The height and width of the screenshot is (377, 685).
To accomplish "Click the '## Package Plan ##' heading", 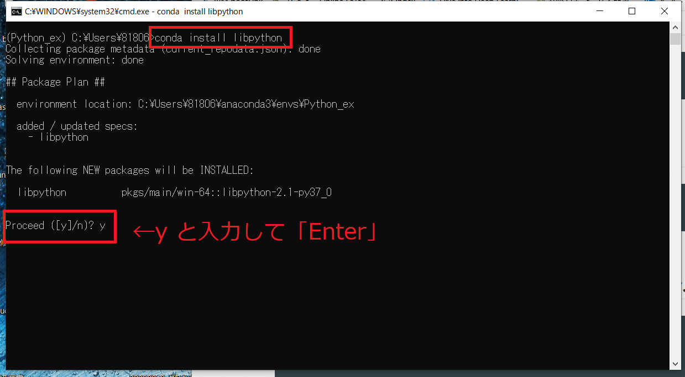I will click(x=55, y=82).
